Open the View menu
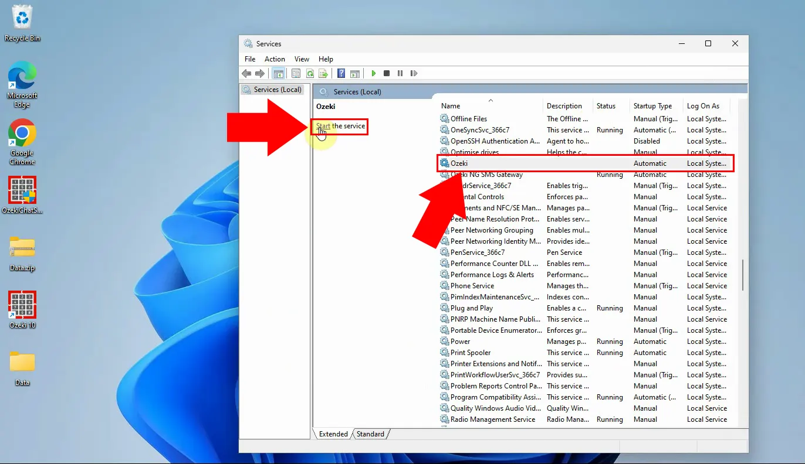This screenshot has width=805, height=464. (x=302, y=59)
